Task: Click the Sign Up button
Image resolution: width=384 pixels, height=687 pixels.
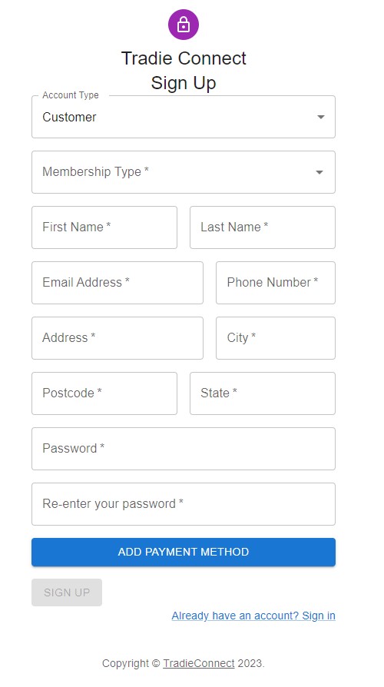Action: [x=67, y=592]
